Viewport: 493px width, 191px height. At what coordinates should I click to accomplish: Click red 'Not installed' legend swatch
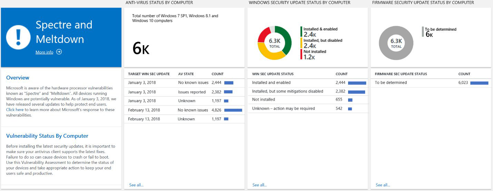coord(302,54)
